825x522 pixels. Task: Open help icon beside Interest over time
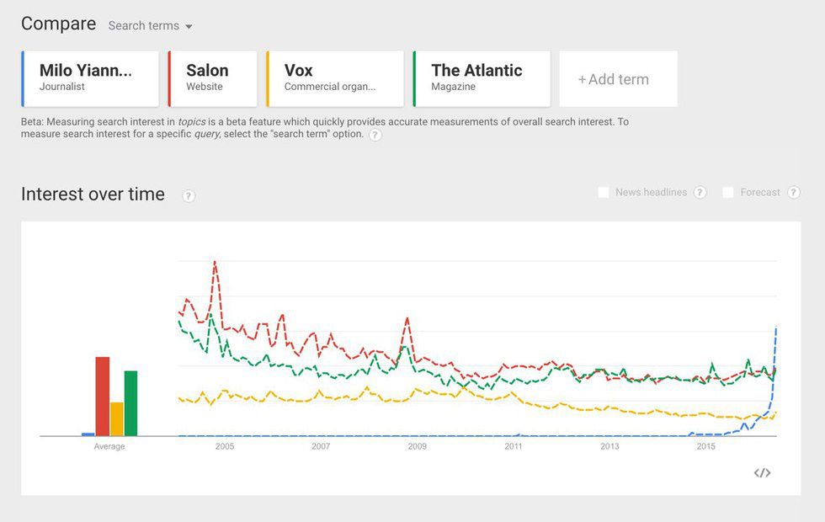pyautogui.click(x=189, y=196)
